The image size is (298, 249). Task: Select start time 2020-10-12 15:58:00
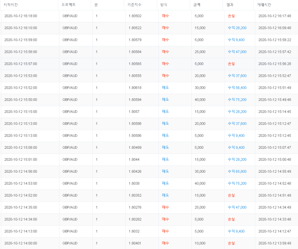[21, 52]
